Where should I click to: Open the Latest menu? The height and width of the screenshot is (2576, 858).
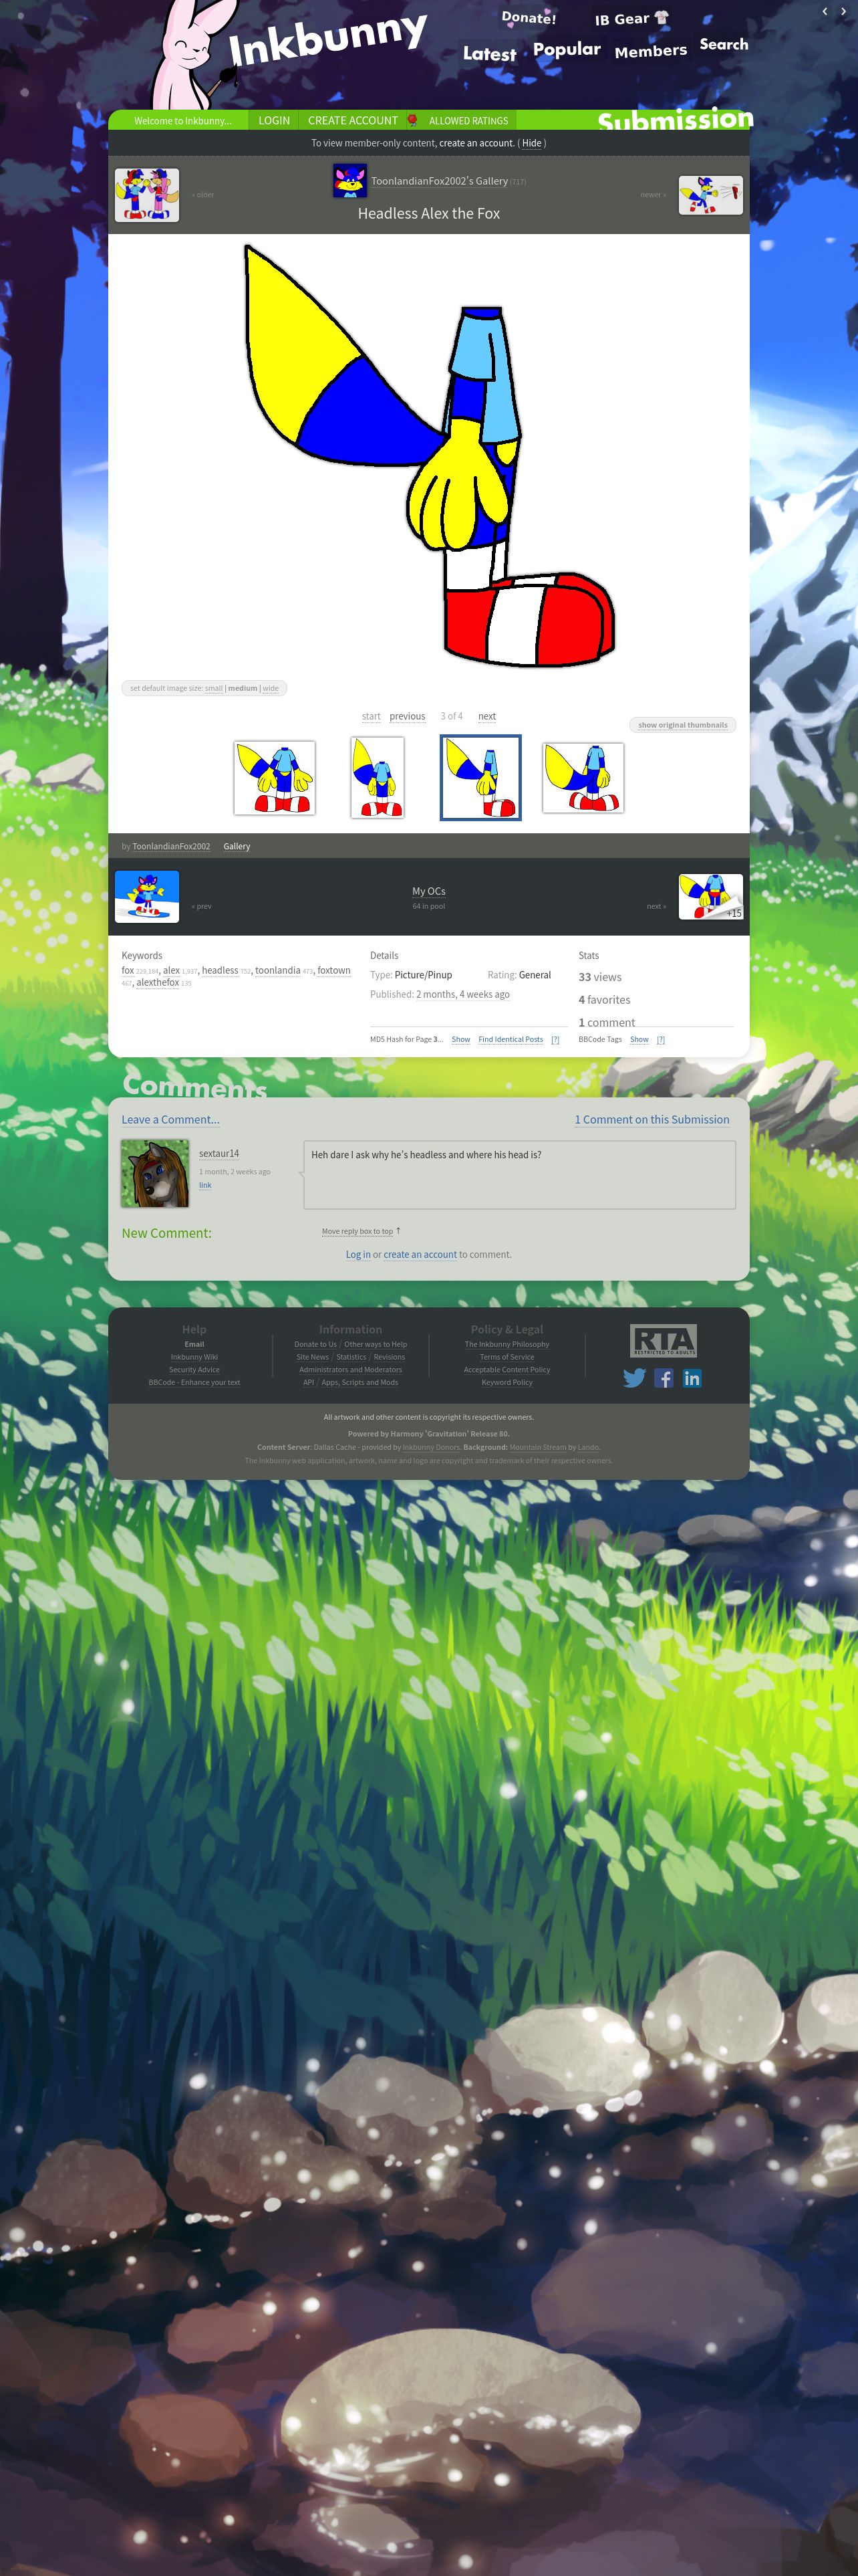489,54
